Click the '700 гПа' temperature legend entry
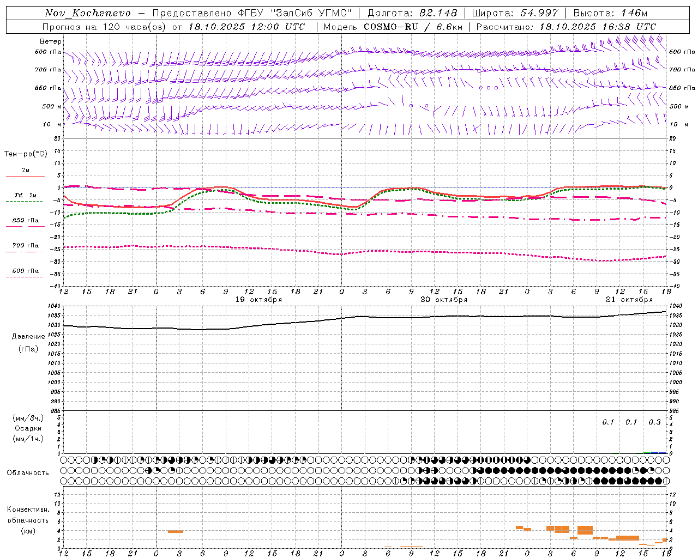The height and width of the screenshot is (558, 698). [26, 246]
